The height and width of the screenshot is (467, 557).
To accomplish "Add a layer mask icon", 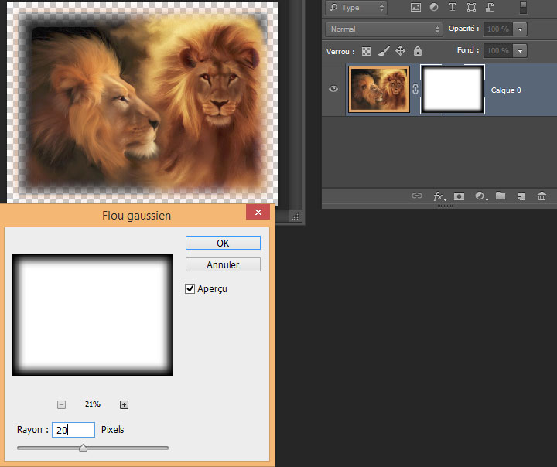I will 459,196.
